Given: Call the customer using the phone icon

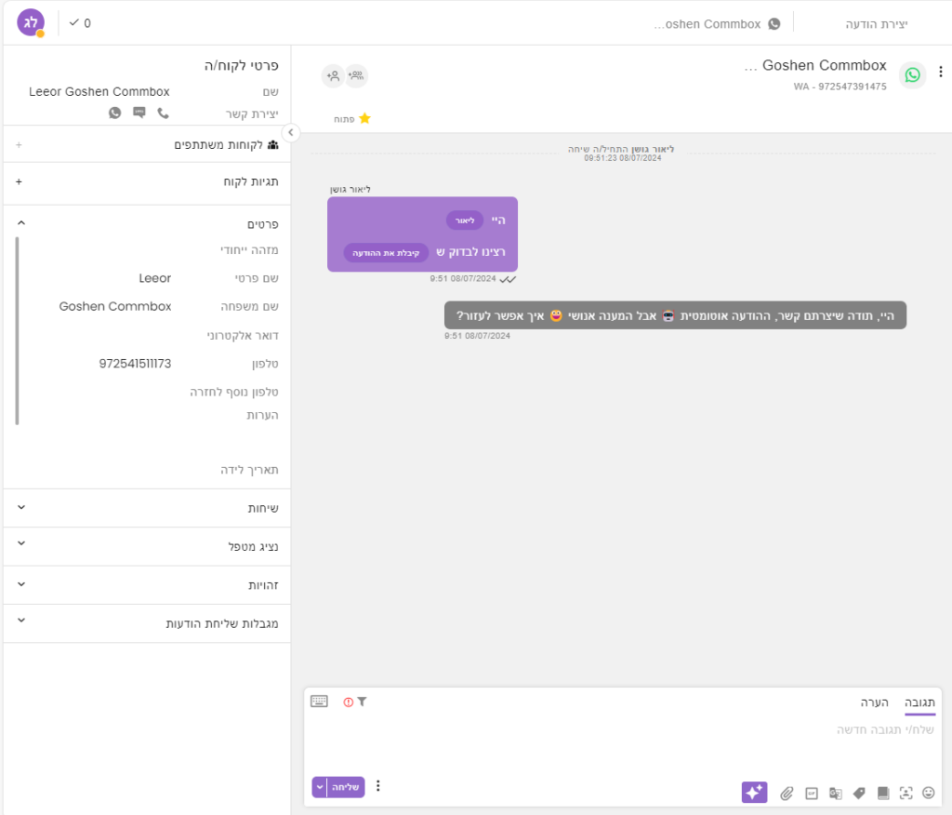Looking at the screenshot, I should click(x=163, y=114).
